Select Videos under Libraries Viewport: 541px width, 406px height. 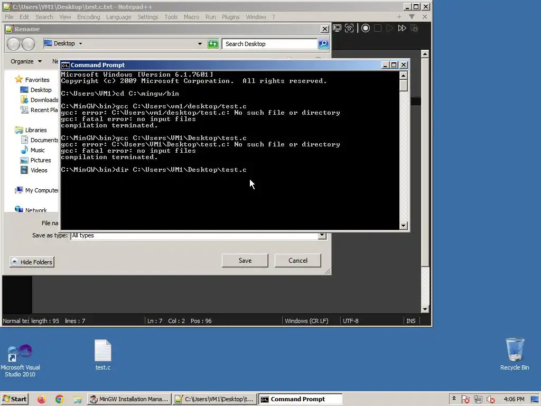click(x=34, y=170)
